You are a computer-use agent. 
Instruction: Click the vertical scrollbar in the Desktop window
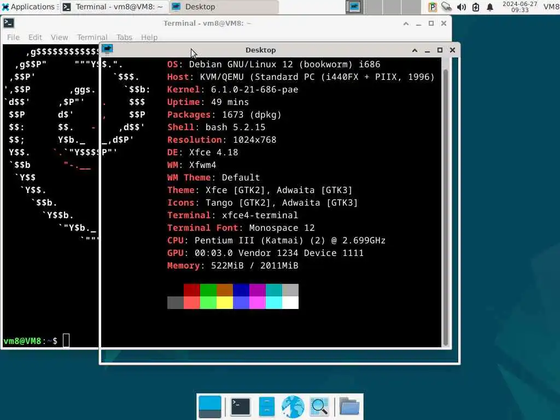pos(445,207)
